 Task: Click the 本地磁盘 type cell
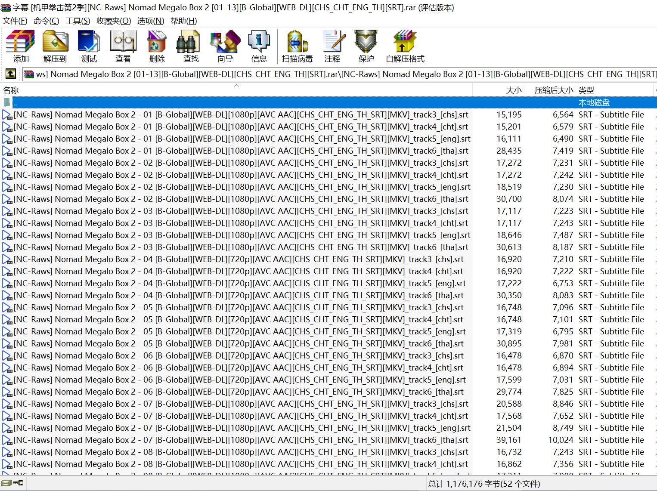click(x=594, y=102)
